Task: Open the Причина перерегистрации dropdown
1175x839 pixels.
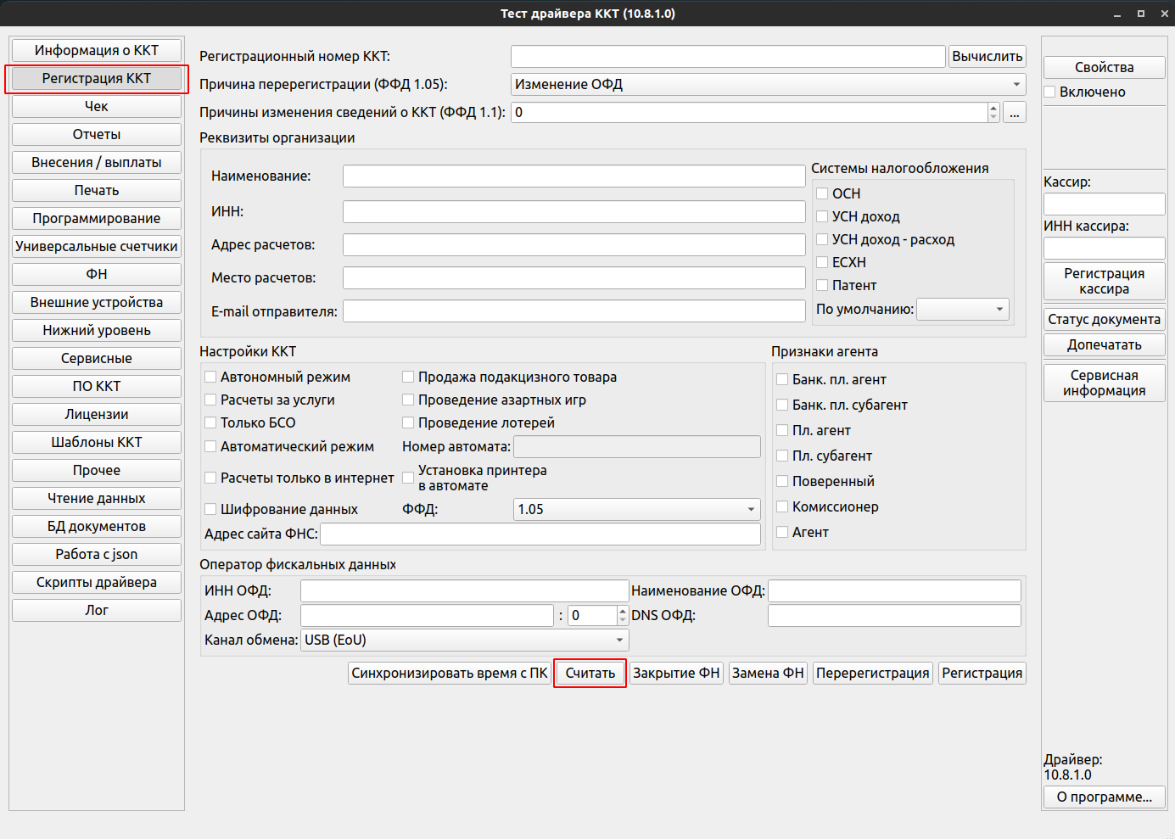Action: 768,85
